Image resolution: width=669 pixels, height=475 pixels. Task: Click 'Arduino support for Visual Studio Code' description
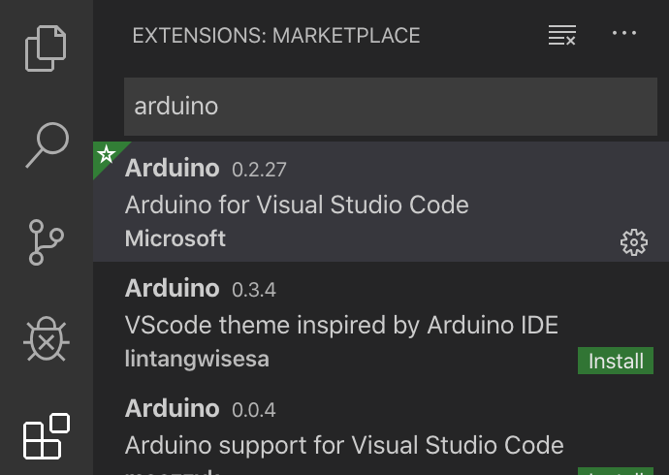click(x=345, y=446)
